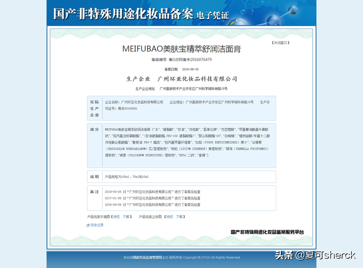Click the 关闭窗口 close window link
This screenshot has height=268, width=363.
click(280, 43)
